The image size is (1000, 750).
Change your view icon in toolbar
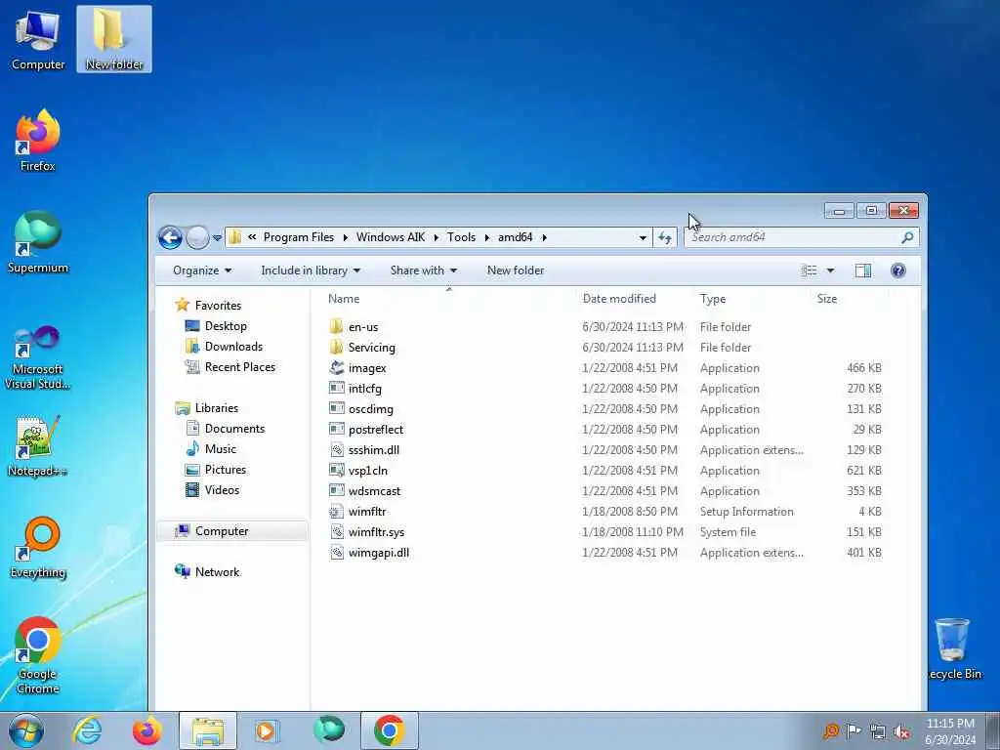(x=810, y=271)
